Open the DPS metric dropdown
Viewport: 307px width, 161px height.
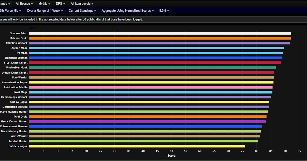[60, 4]
